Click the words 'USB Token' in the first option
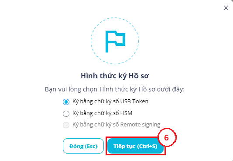The height and width of the screenshot is (161, 233). (134, 101)
